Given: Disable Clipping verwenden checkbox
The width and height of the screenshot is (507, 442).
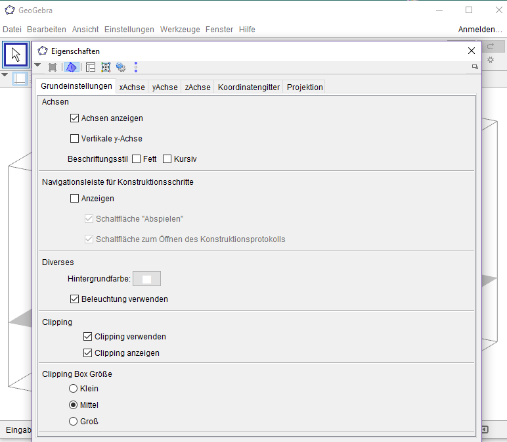Looking at the screenshot, I should (x=87, y=337).
